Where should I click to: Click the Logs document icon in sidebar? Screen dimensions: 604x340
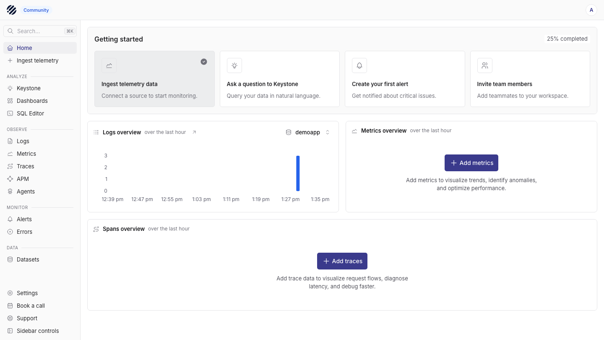tap(10, 141)
